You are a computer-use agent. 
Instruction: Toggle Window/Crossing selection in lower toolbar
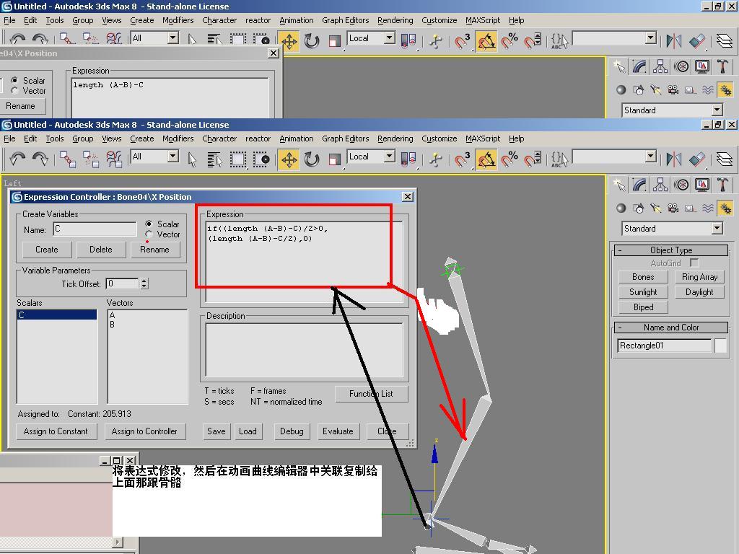[x=261, y=159]
